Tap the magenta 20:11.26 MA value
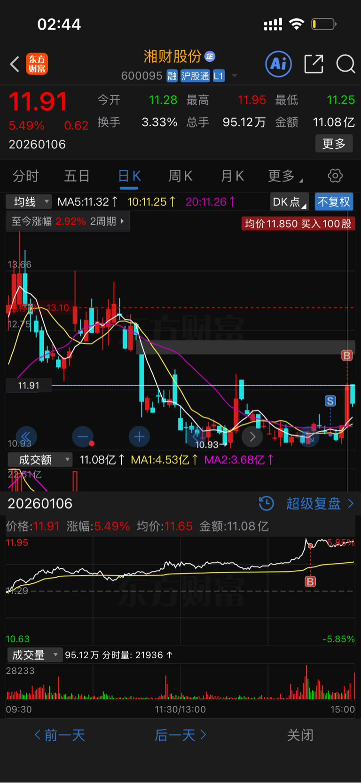This screenshot has height=783, width=361. coord(210,202)
